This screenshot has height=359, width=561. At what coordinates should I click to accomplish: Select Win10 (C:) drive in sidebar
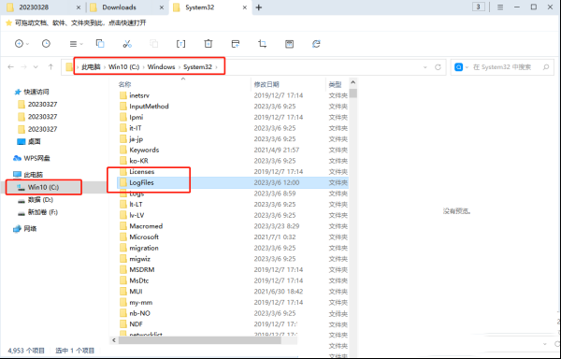click(43, 187)
